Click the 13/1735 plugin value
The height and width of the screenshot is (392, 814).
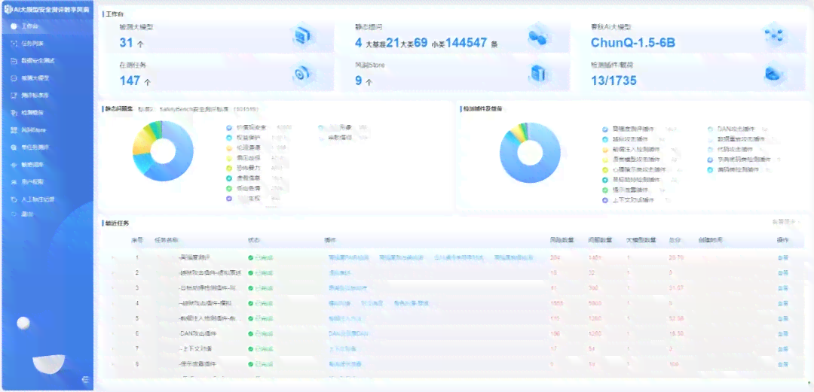(614, 81)
